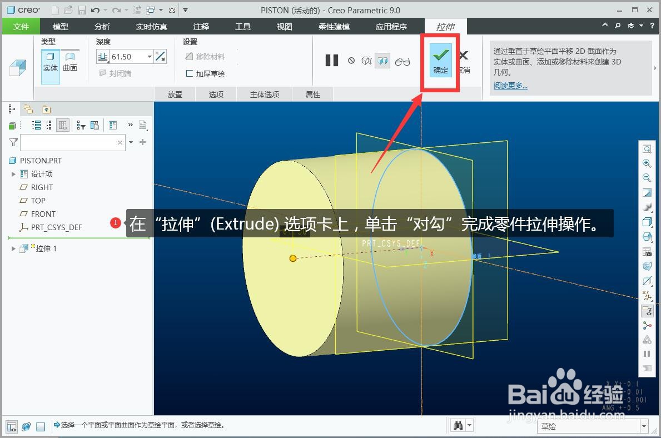Screen dimensions: 661x438
Task: Select the Favorites tab icon
Action: (46, 109)
